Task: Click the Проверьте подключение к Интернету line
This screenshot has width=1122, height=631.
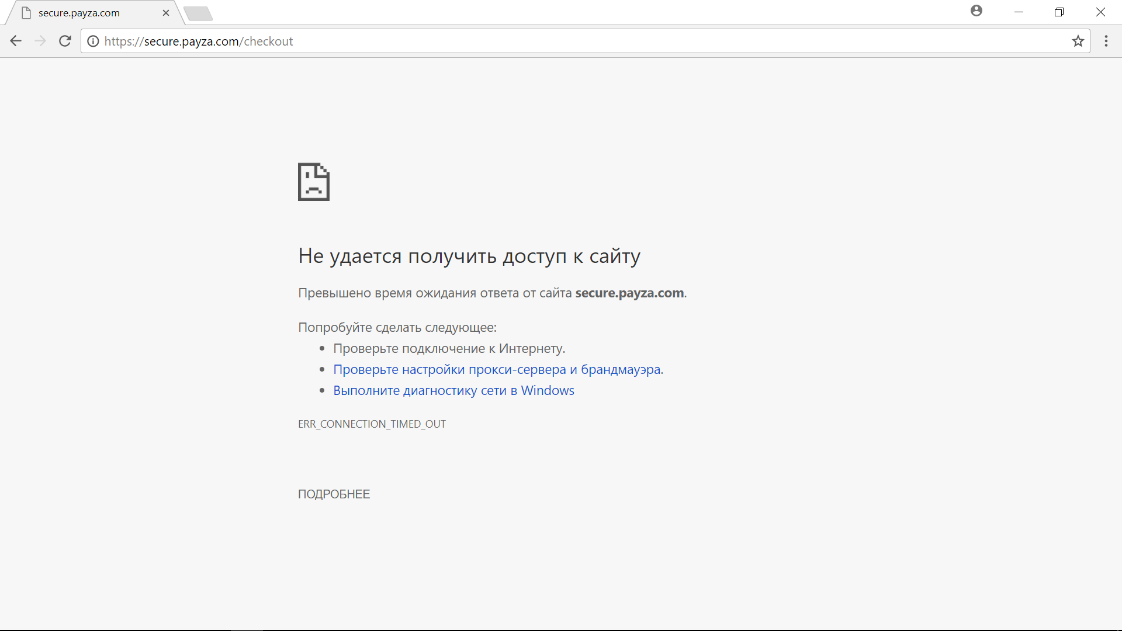Action: pos(449,349)
